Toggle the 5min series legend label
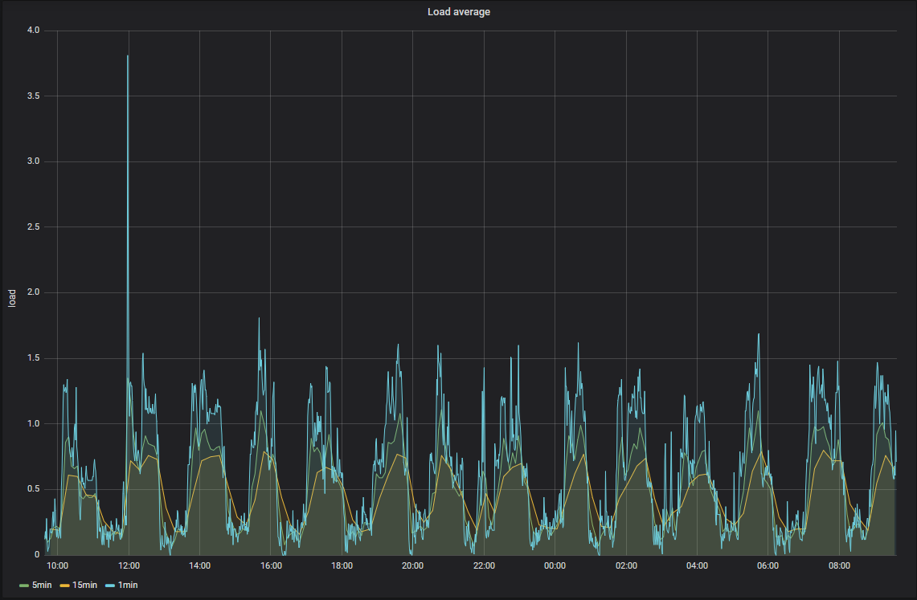The height and width of the screenshot is (600, 917). coord(43,585)
